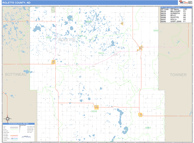The height and width of the screenshot is (143, 194).
Task: Click the Dunseith city marker
Action: click(x=53, y=62)
